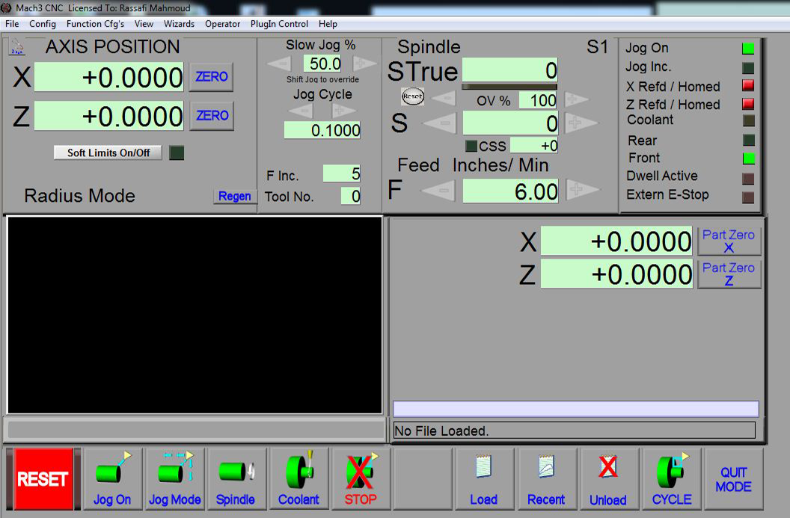The height and width of the screenshot is (518, 790).
Task: Click the CSS +0 value field
Action: click(x=534, y=146)
